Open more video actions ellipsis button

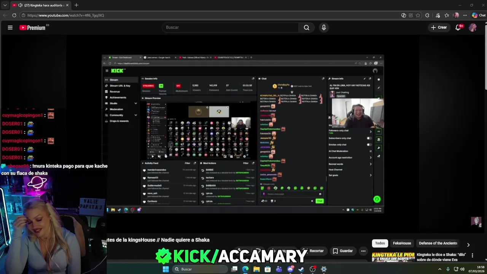pyautogui.click(x=363, y=251)
